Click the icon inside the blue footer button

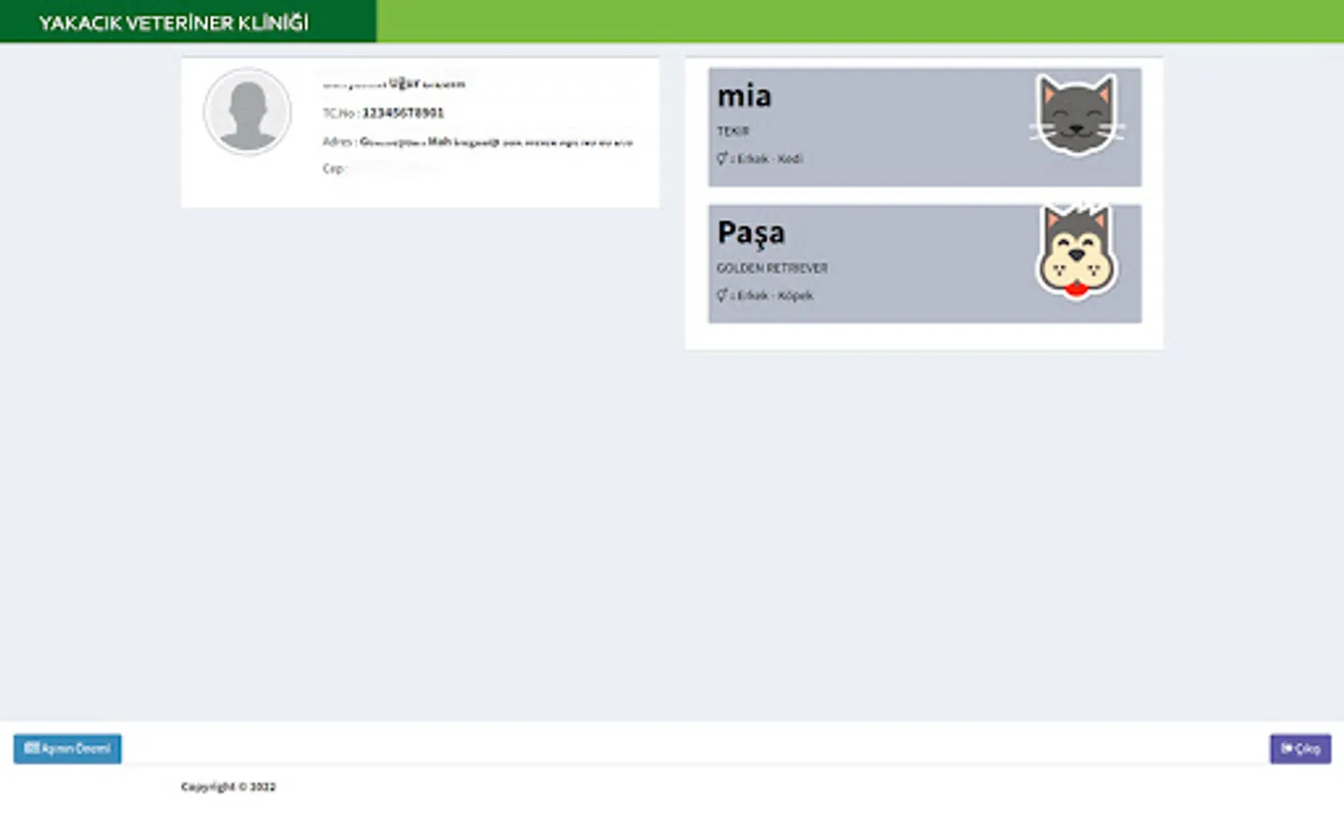32,749
